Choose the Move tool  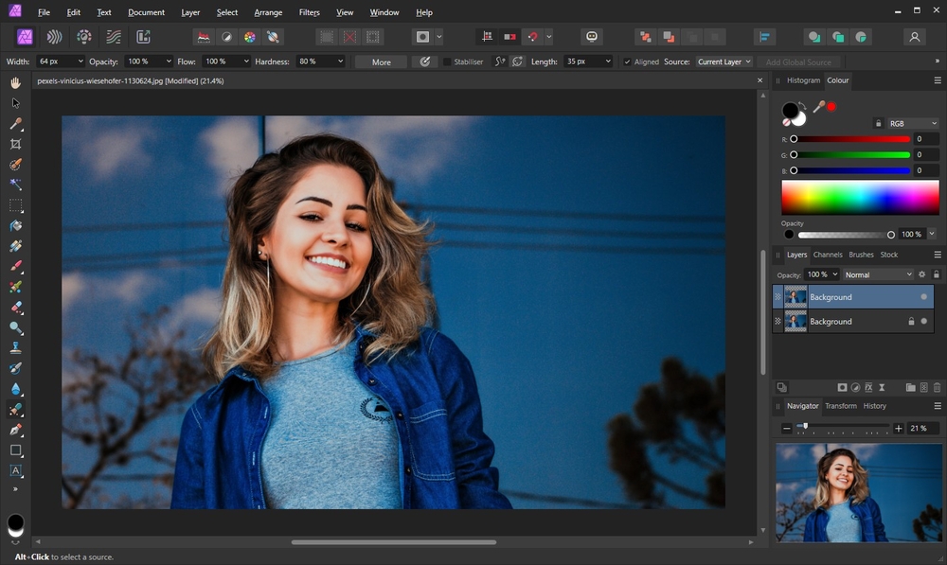click(15, 104)
